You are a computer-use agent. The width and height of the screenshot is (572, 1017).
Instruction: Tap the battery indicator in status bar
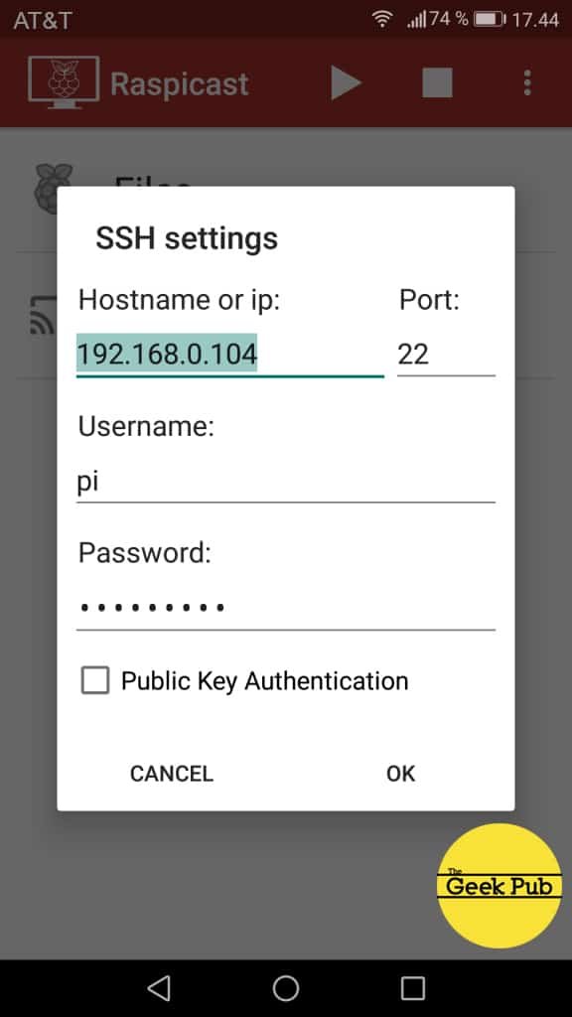(490, 20)
